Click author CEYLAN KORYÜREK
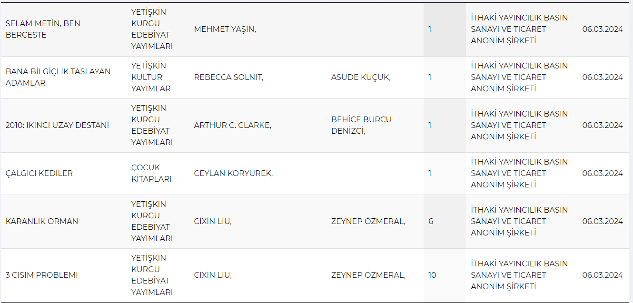Viewport: 633px width, 303px height. click(x=233, y=173)
